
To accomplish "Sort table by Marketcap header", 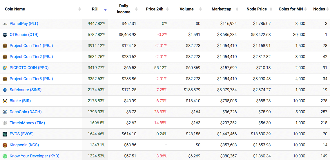I will click(221, 9).
